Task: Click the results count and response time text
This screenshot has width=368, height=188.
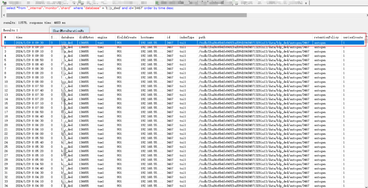Action: 35,23
